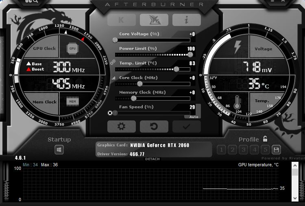Toggle the Windows Startup button

(59, 150)
